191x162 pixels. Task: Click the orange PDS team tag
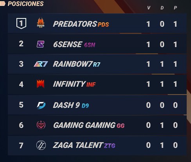[103, 24]
